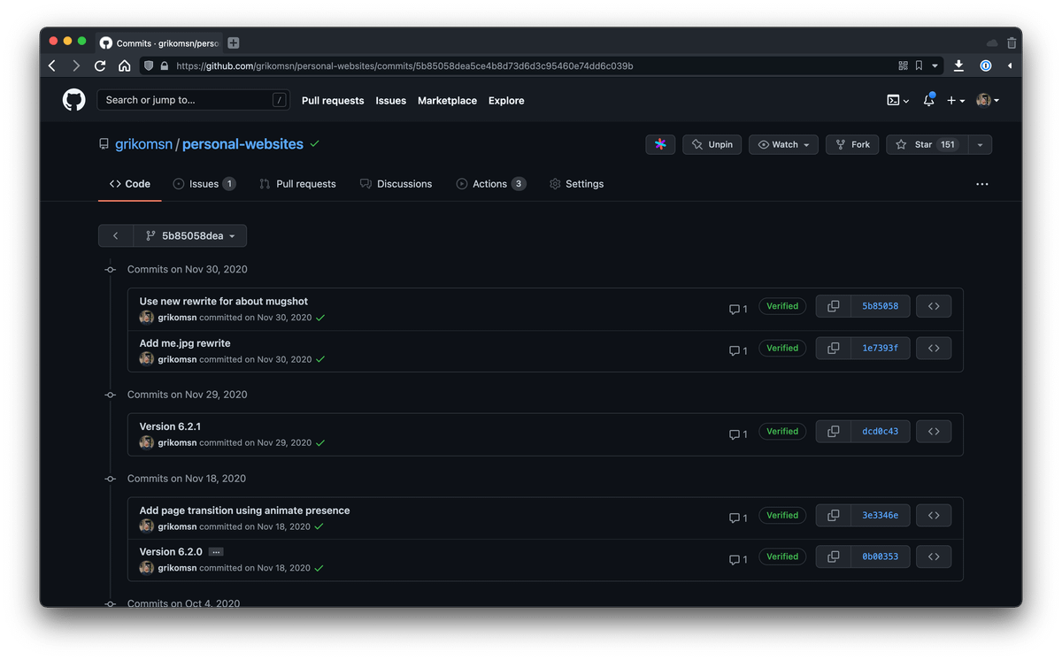Copy full SHA for 3e3346e

tap(833, 515)
